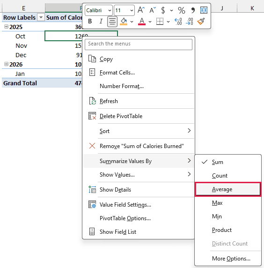Open the Calibri font name dropdown
Image resolution: width=264 pixels, height=268 pixels.
110,10
